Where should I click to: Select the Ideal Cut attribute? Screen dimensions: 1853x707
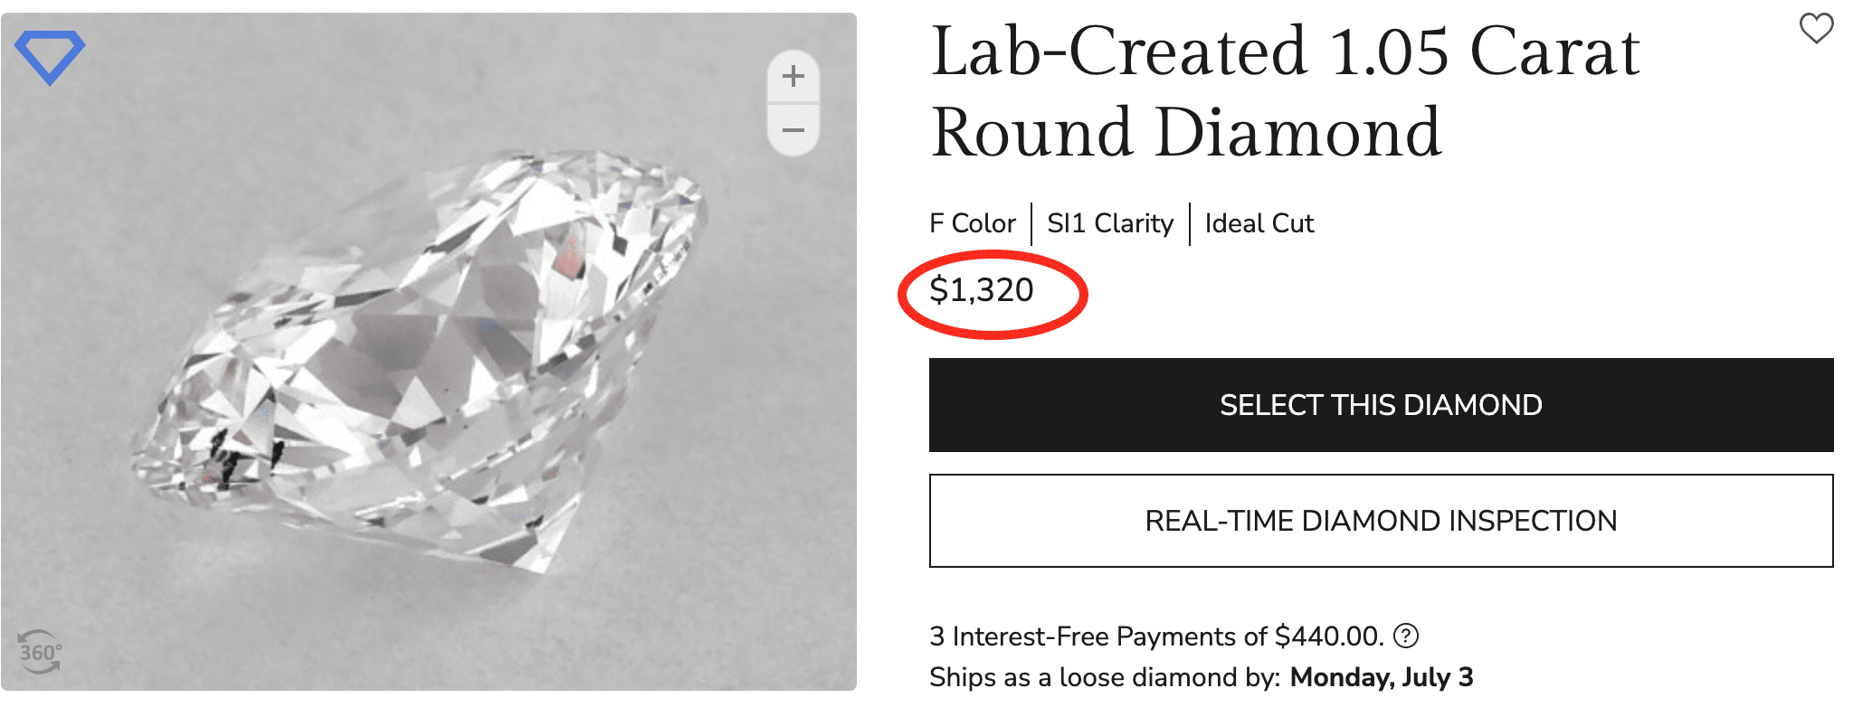click(1259, 223)
